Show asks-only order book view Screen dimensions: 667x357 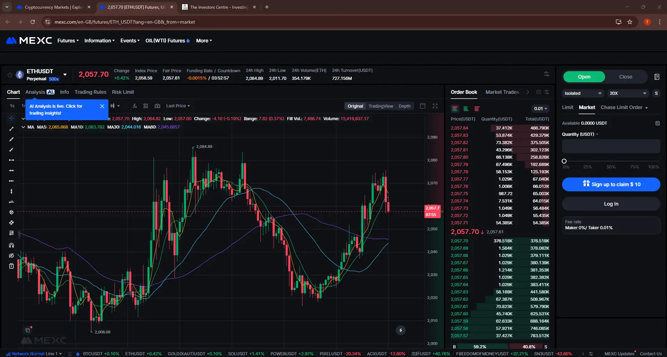(x=477, y=109)
